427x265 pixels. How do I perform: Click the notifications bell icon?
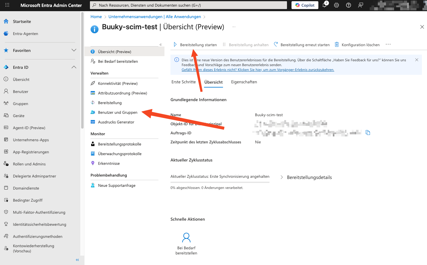[x=324, y=5]
